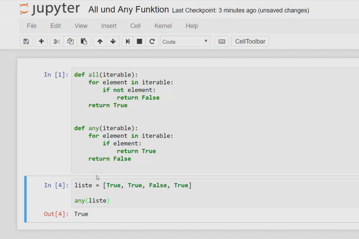The width and height of the screenshot is (359, 239).
Task: Open the Edit menu
Action: click(56, 26)
